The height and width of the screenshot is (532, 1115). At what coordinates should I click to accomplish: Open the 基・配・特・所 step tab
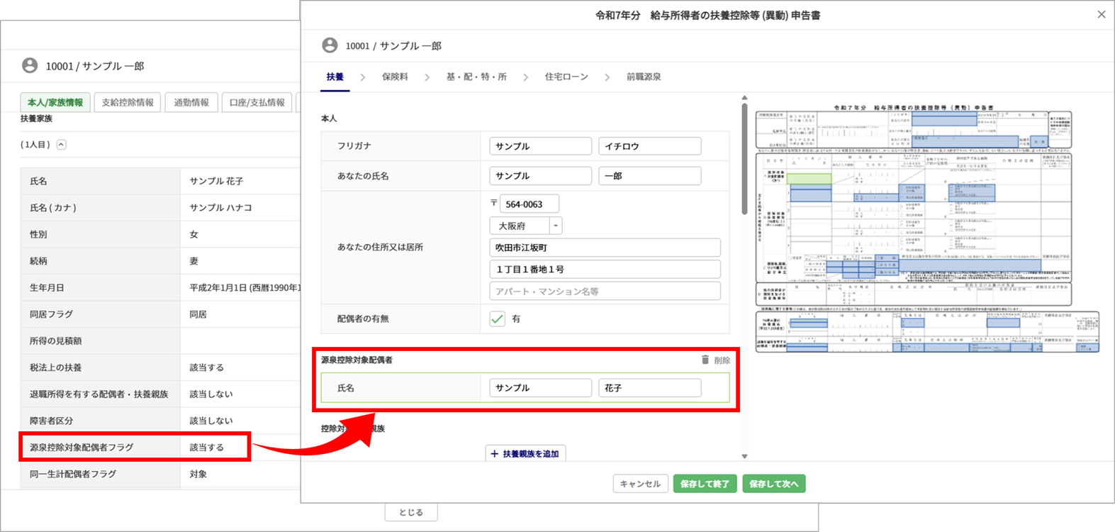476,77
